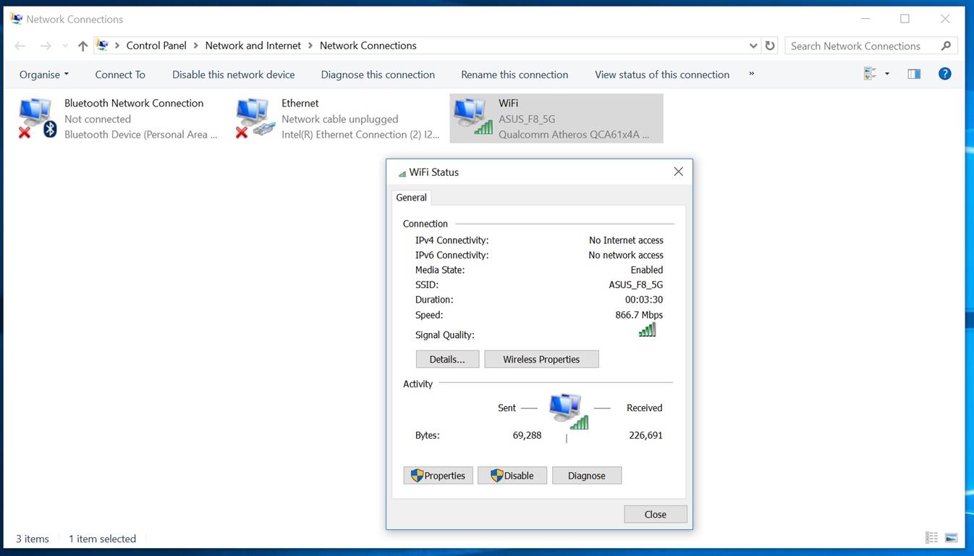Click the 00:03:30 duration value
This screenshot has width=974, height=556.
click(644, 300)
